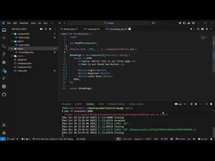The height and width of the screenshot is (161, 215).
Task: Open the Explorer view in activity bar
Action: point(4,30)
